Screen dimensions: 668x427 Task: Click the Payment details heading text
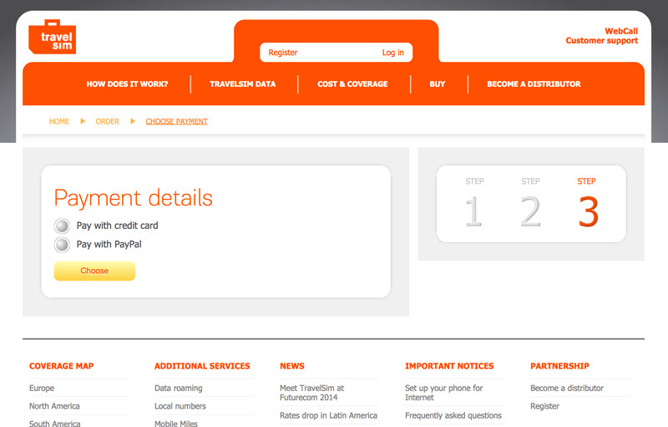[134, 199]
